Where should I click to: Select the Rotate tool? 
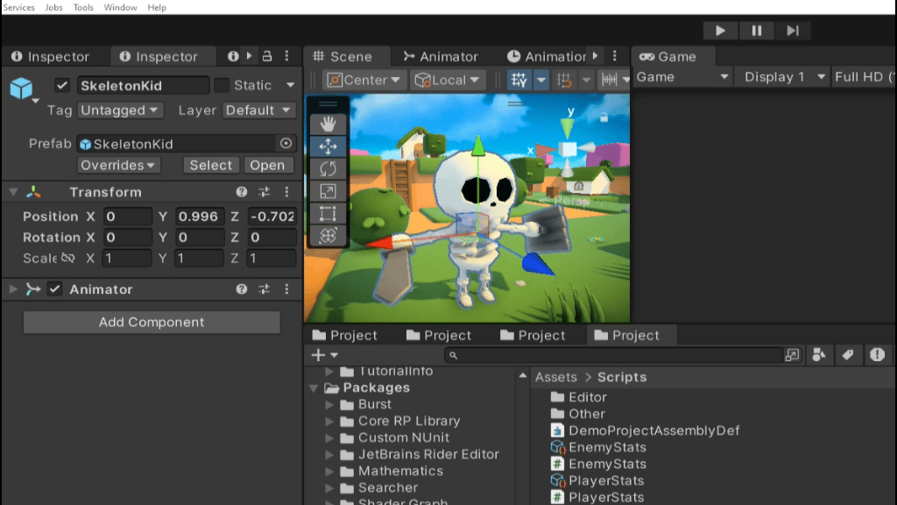tap(328, 169)
